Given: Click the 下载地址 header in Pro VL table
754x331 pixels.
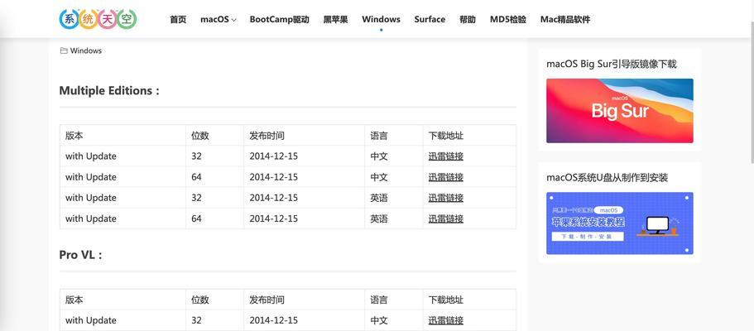Looking at the screenshot, I should pyautogui.click(x=446, y=300).
